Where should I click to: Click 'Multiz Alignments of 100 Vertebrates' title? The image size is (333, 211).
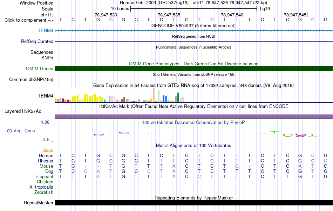(193, 145)
